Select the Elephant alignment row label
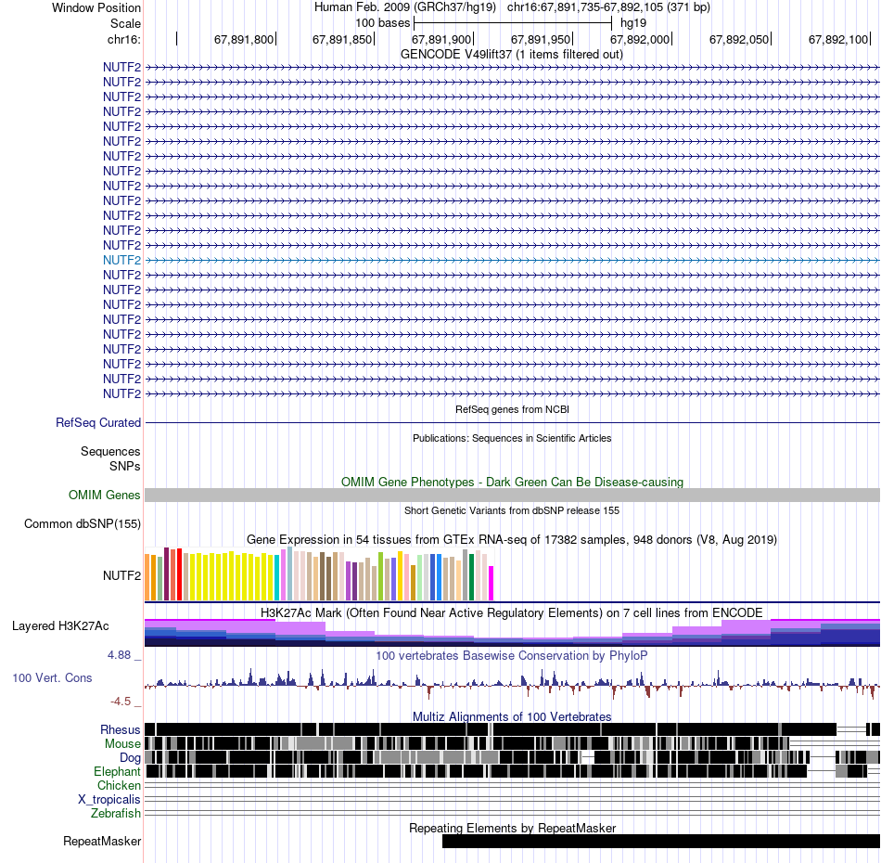 117,772
